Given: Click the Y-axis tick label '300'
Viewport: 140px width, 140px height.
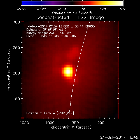Looking at the screenshot, I should [x=17, y=22].
